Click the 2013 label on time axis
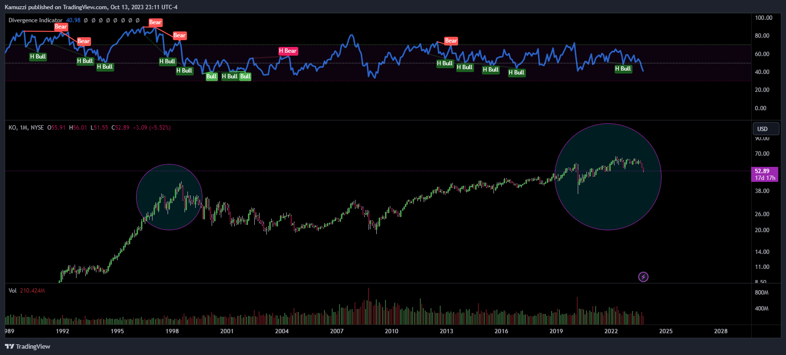This screenshot has width=786, height=355. [447, 331]
